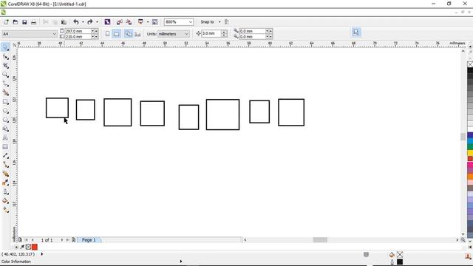473x266 pixels.
Task: Select the Text tool
Action: (x=5, y=137)
